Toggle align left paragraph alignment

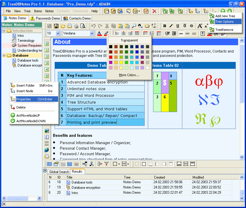pyautogui.click(x=117, y=33)
